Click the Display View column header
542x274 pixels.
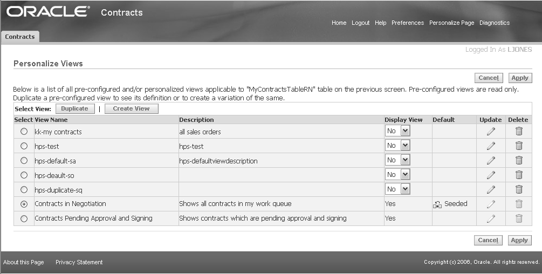[x=403, y=120]
